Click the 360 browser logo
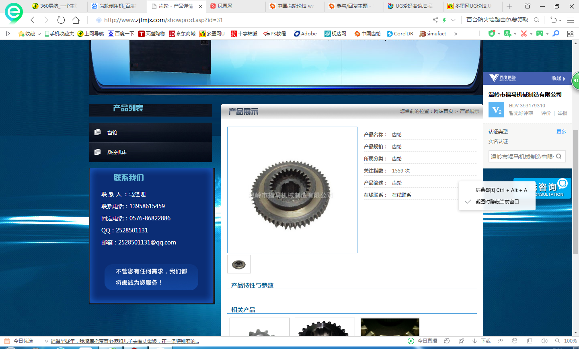The width and height of the screenshot is (579, 349). pos(14,13)
